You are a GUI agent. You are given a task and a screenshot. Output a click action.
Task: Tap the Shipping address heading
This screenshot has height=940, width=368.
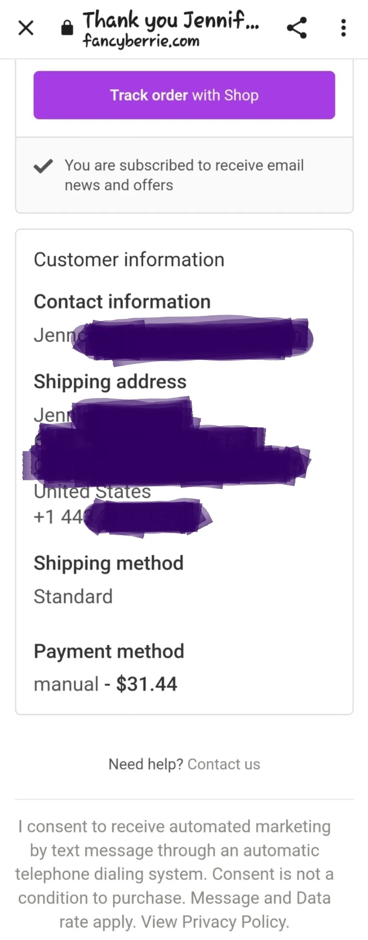(110, 382)
